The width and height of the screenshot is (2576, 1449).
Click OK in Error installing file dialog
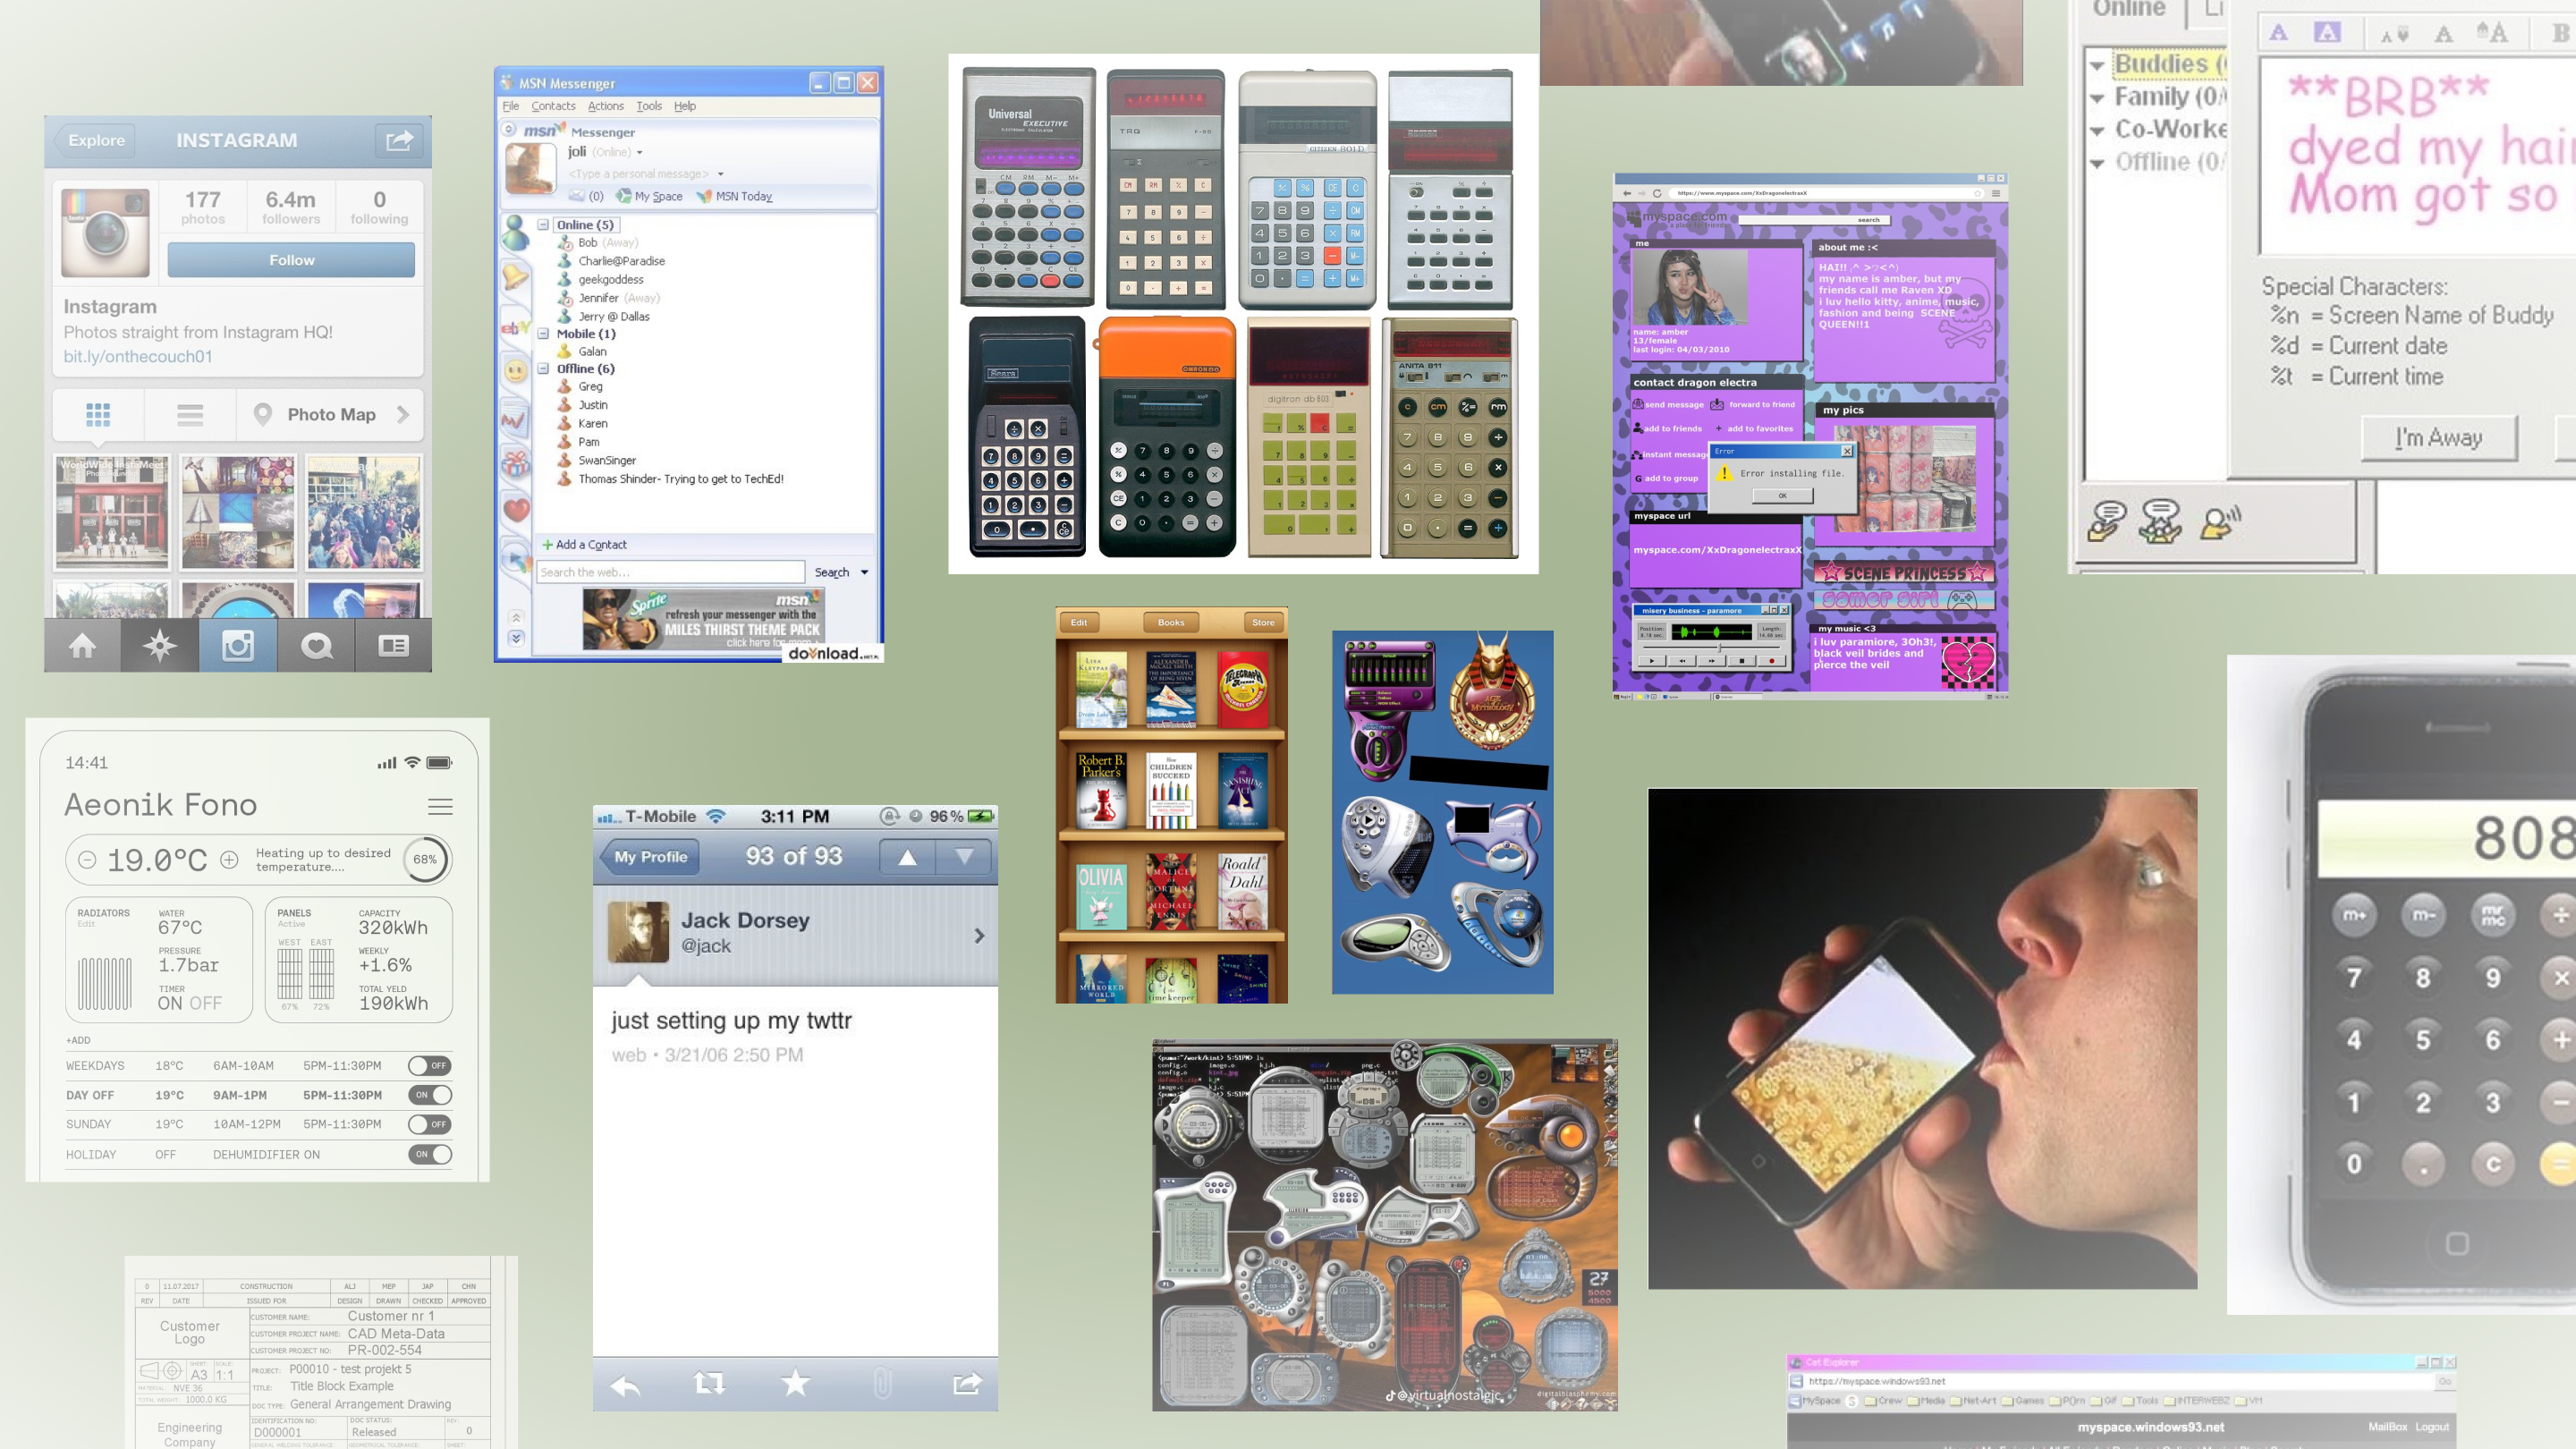tap(1782, 496)
